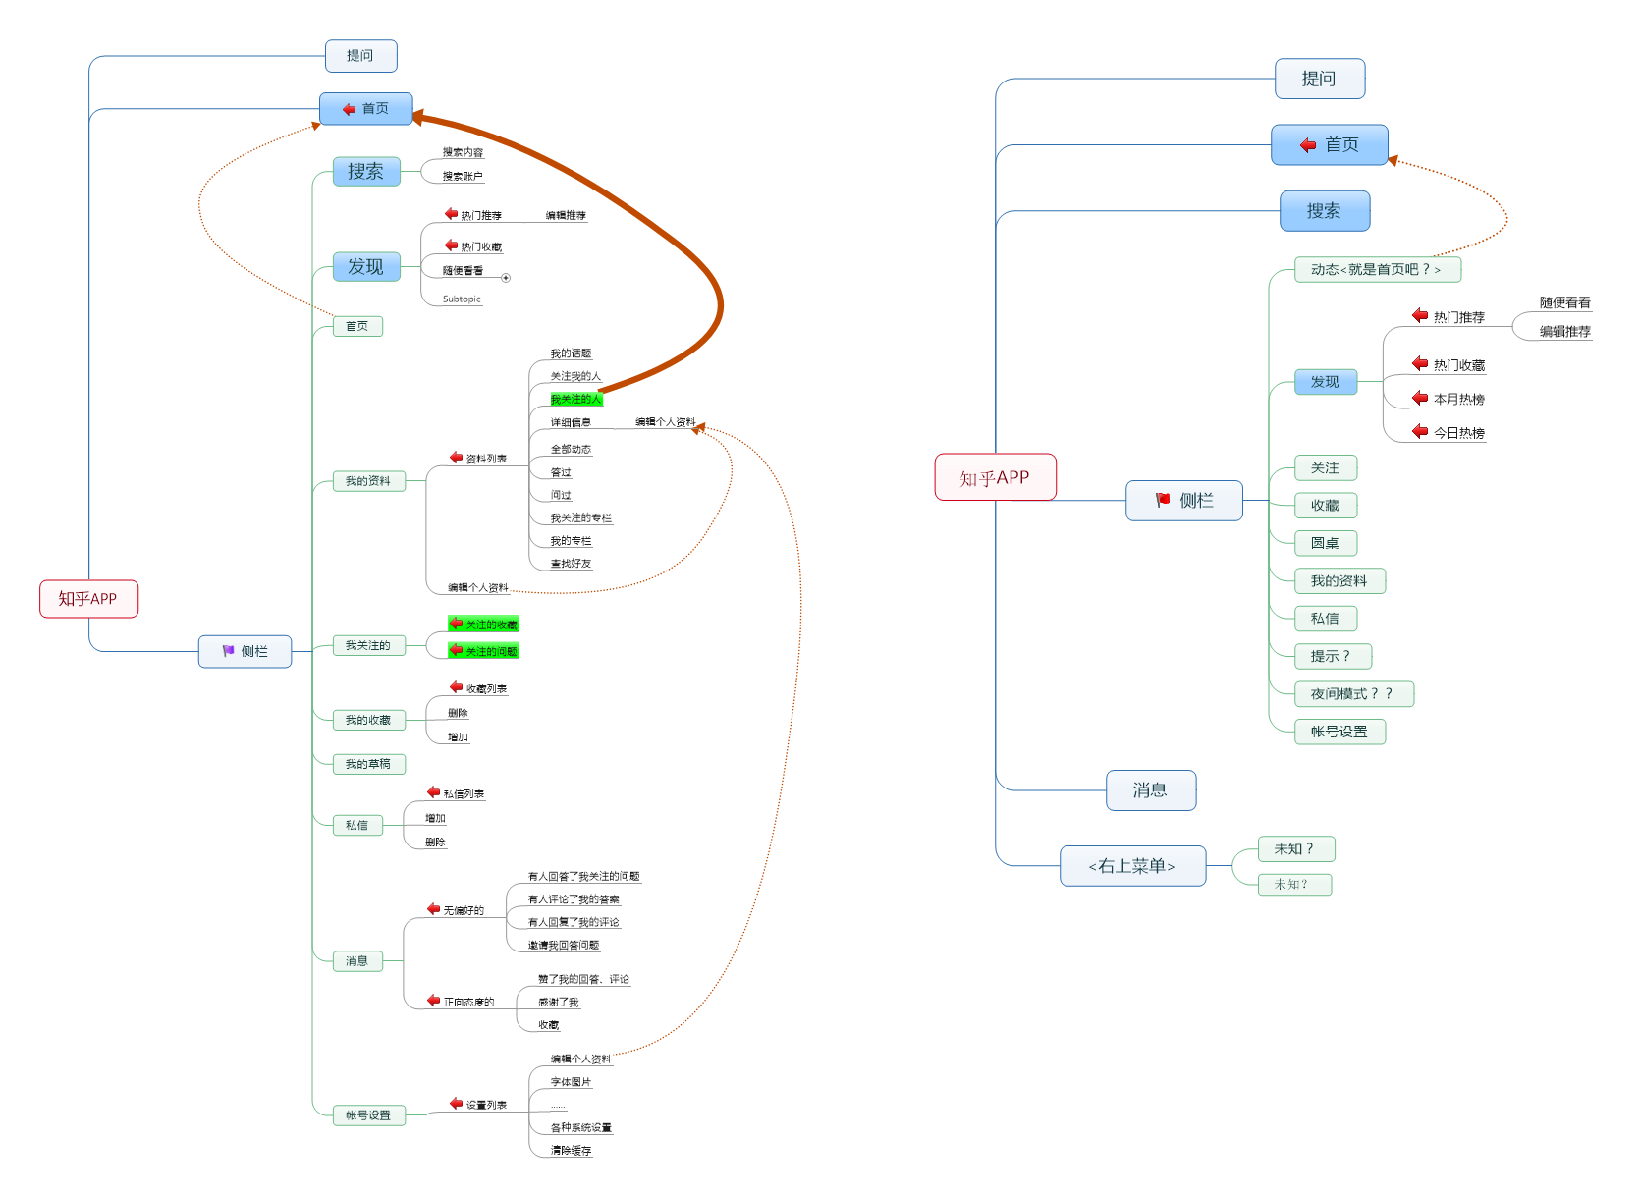Screen dimensions: 1639x1196
Task: Select the 夜间模式?? node
Action: tap(1355, 694)
